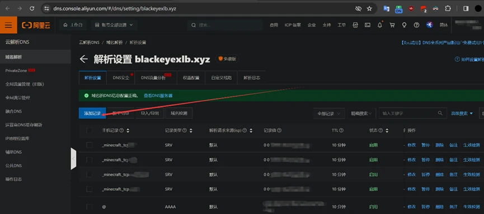Open the 查看DNS服务器 link
The image size is (484, 214).
pos(158,96)
